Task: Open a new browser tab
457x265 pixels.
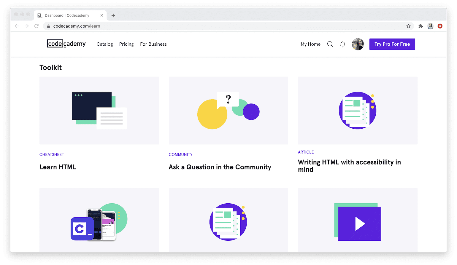Action: click(x=113, y=15)
